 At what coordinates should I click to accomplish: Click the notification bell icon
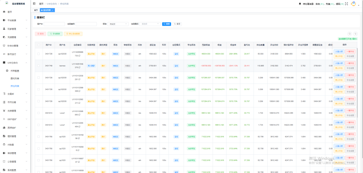tap(300, 4)
